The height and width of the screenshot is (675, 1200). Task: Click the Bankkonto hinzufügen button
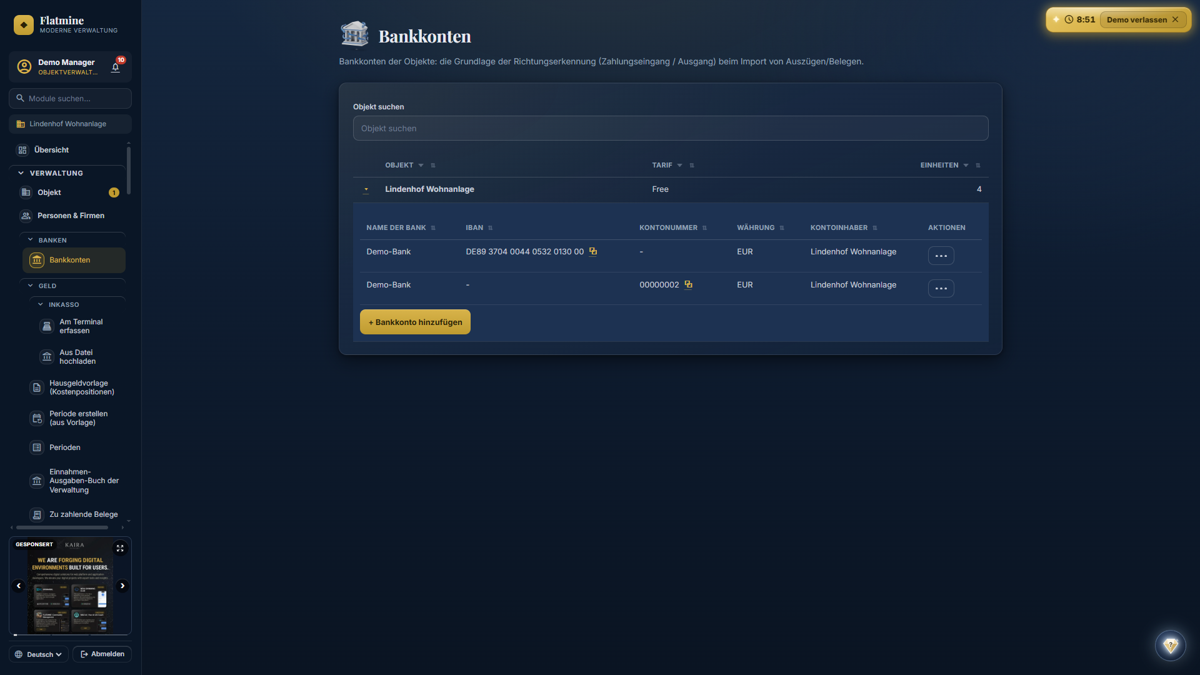pos(415,322)
